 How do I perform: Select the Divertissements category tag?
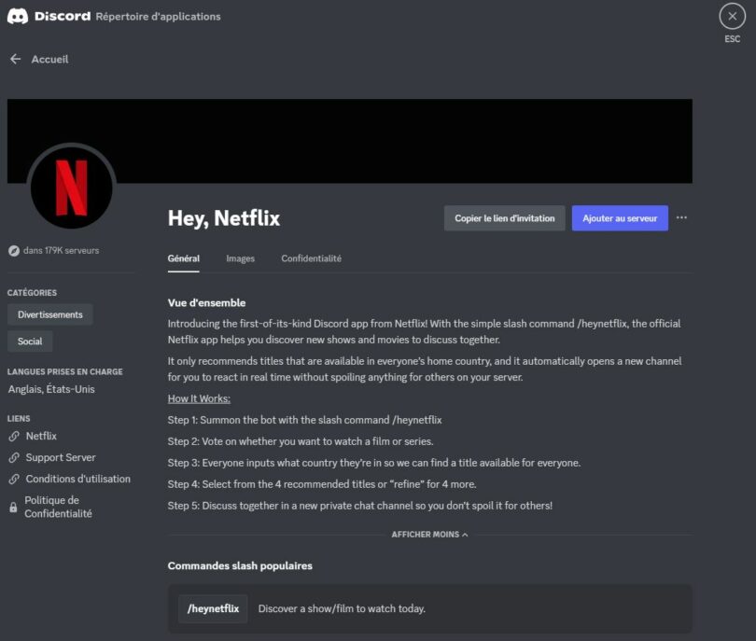(50, 314)
